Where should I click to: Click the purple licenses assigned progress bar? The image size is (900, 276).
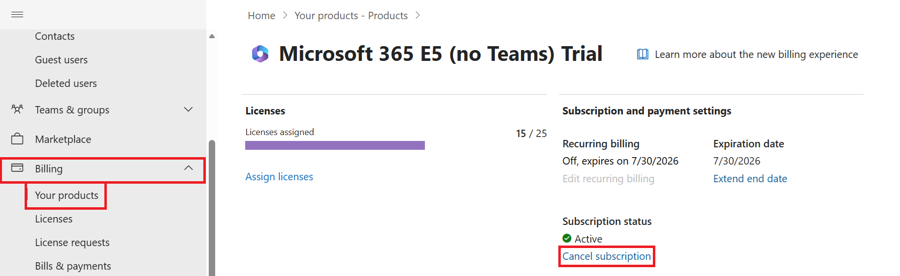335,145
